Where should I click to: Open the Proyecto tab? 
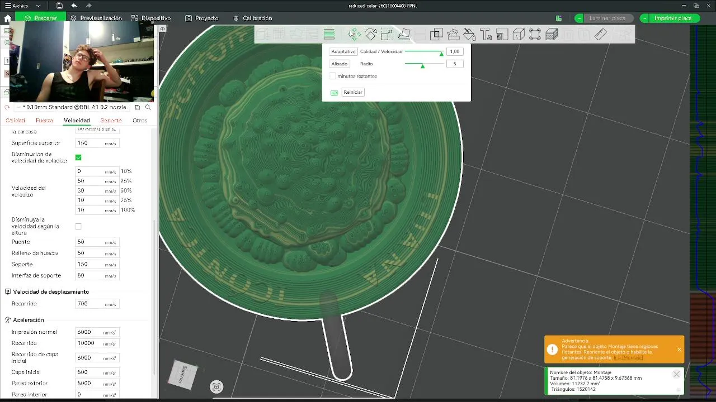coord(202,18)
